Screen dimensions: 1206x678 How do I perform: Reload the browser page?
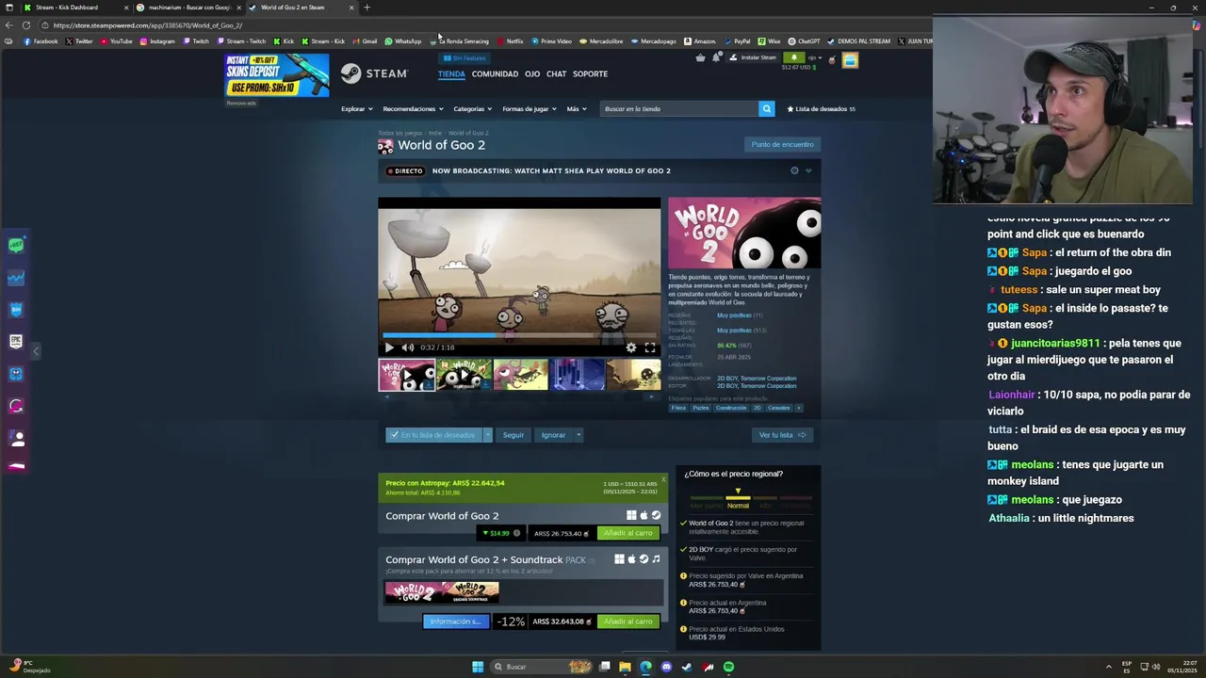point(25,25)
